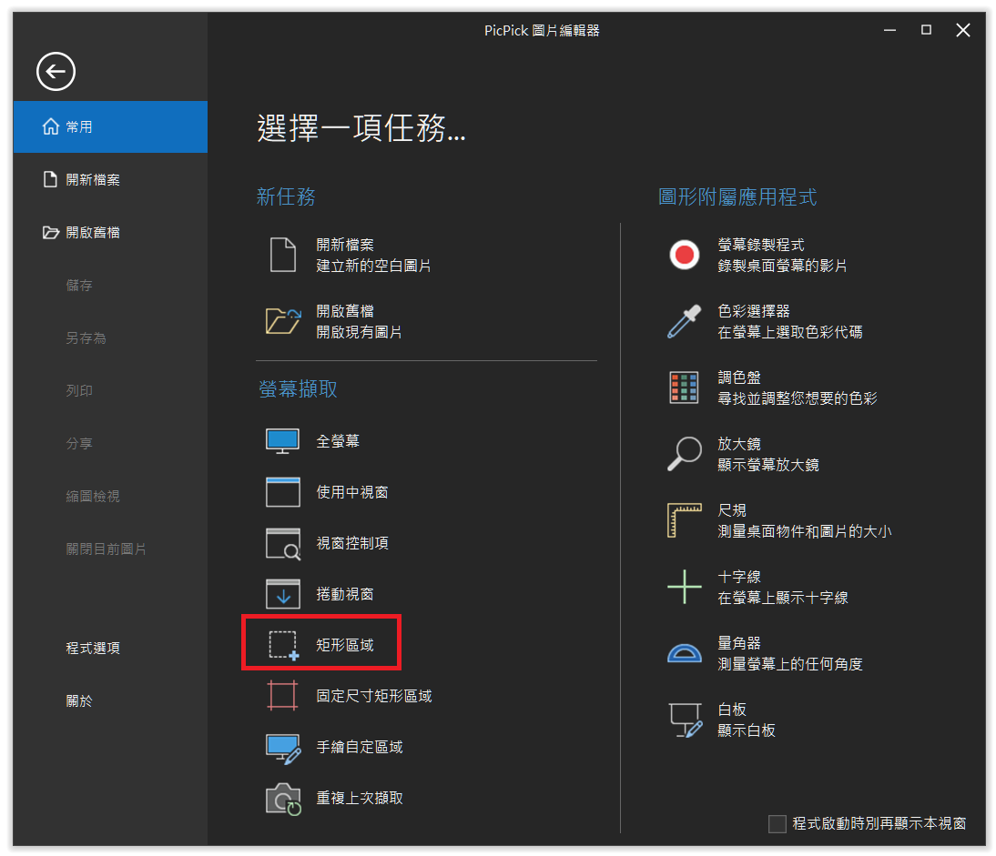Click the 放大鏡 magnifying glass icon
Viewport: 996px width, 856px height.
[685, 454]
